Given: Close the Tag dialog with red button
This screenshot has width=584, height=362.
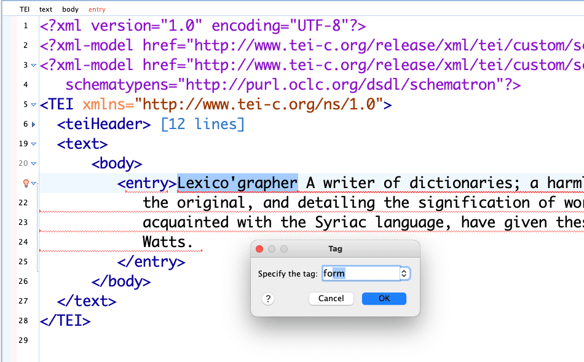Looking at the screenshot, I should pyautogui.click(x=259, y=249).
